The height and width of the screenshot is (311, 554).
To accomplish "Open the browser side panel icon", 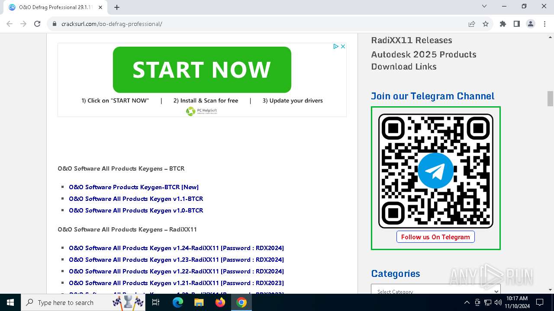I will [x=517, y=24].
